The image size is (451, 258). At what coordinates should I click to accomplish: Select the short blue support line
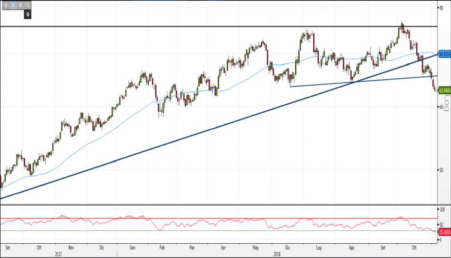tap(361, 81)
